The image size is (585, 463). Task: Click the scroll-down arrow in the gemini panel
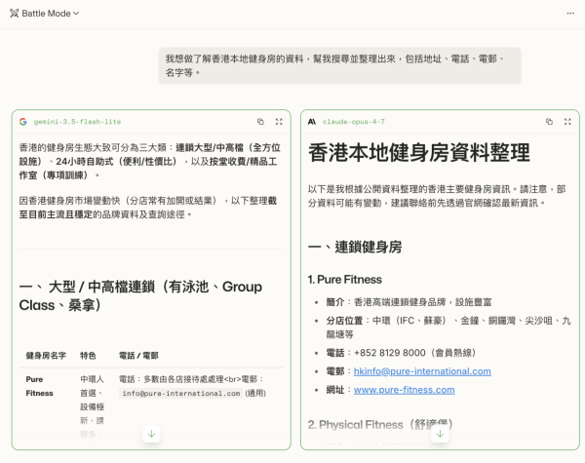tap(151, 434)
